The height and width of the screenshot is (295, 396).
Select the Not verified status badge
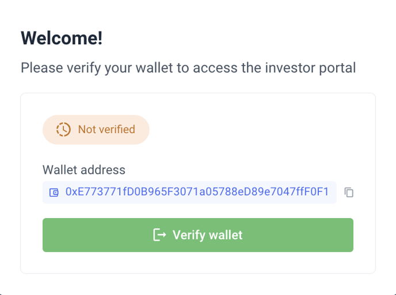click(96, 130)
